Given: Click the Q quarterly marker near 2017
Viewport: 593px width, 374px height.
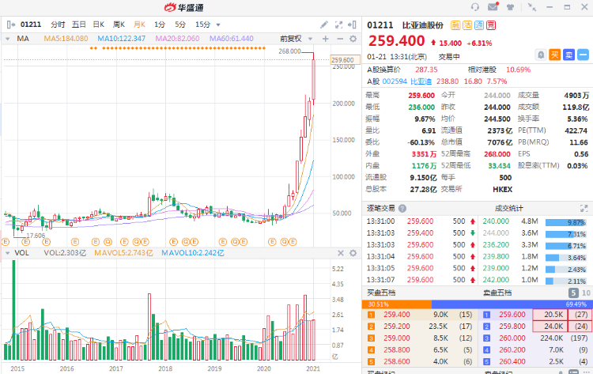Looking at the screenshot, I should point(108,242).
